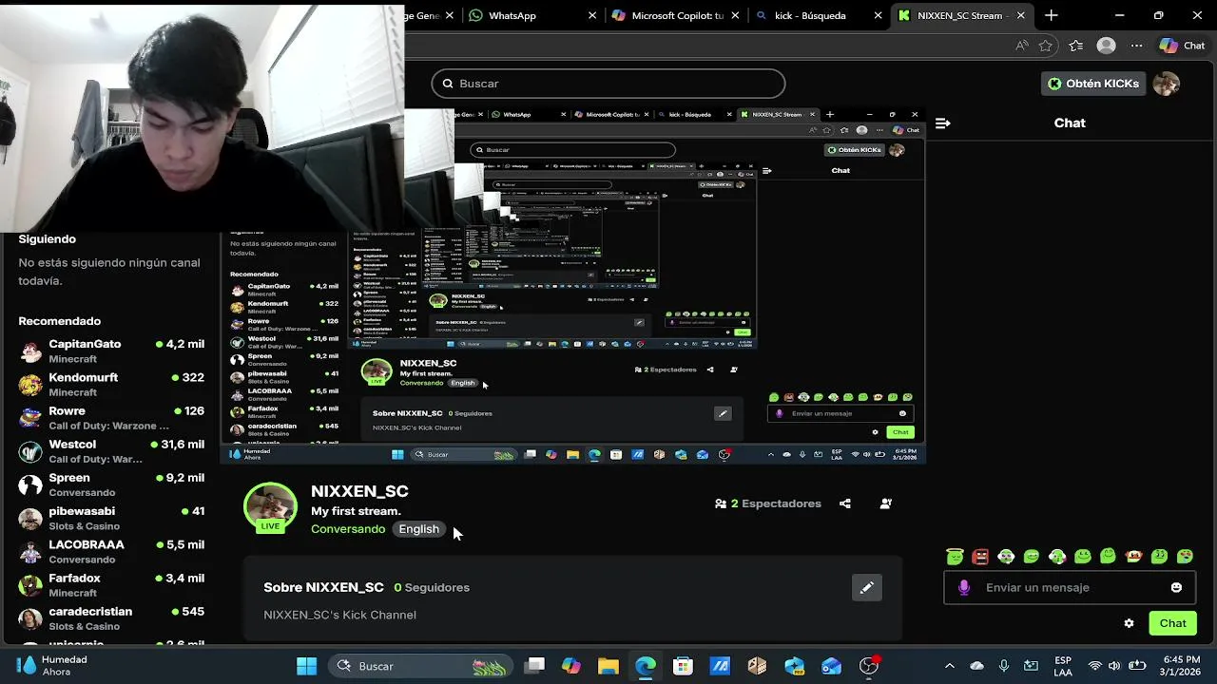Open the caradecristian recommended channel

[x=111, y=617]
